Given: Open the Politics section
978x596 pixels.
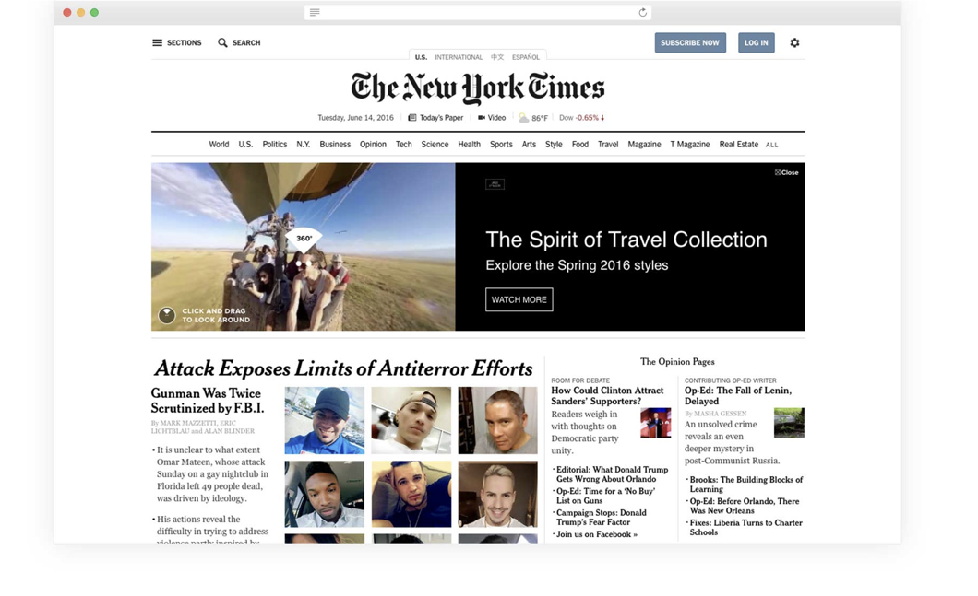Looking at the screenshot, I should [274, 145].
